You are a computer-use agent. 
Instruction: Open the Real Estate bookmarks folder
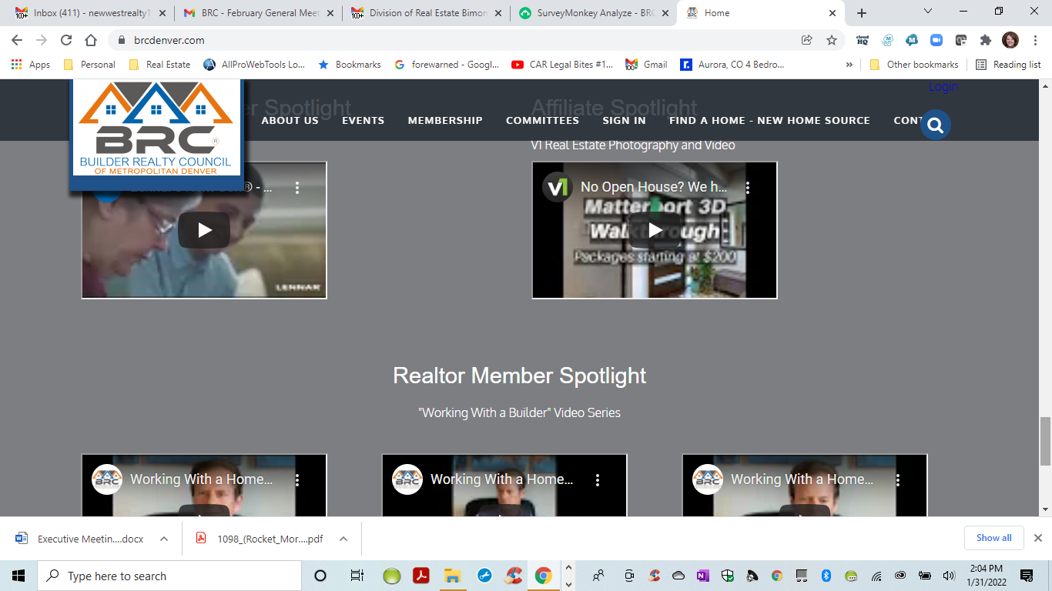pyautogui.click(x=159, y=65)
